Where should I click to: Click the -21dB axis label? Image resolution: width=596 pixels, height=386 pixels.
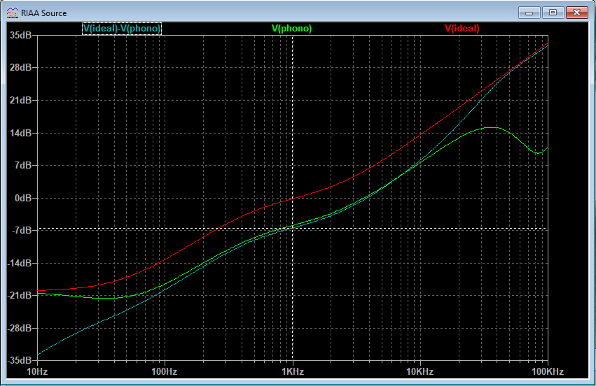[x=20, y=296]
